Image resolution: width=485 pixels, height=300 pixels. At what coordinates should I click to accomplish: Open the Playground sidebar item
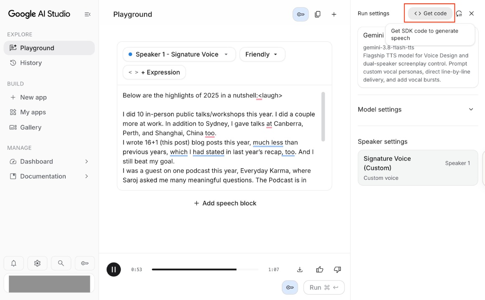pyautogui.click(x=49, y=48)
